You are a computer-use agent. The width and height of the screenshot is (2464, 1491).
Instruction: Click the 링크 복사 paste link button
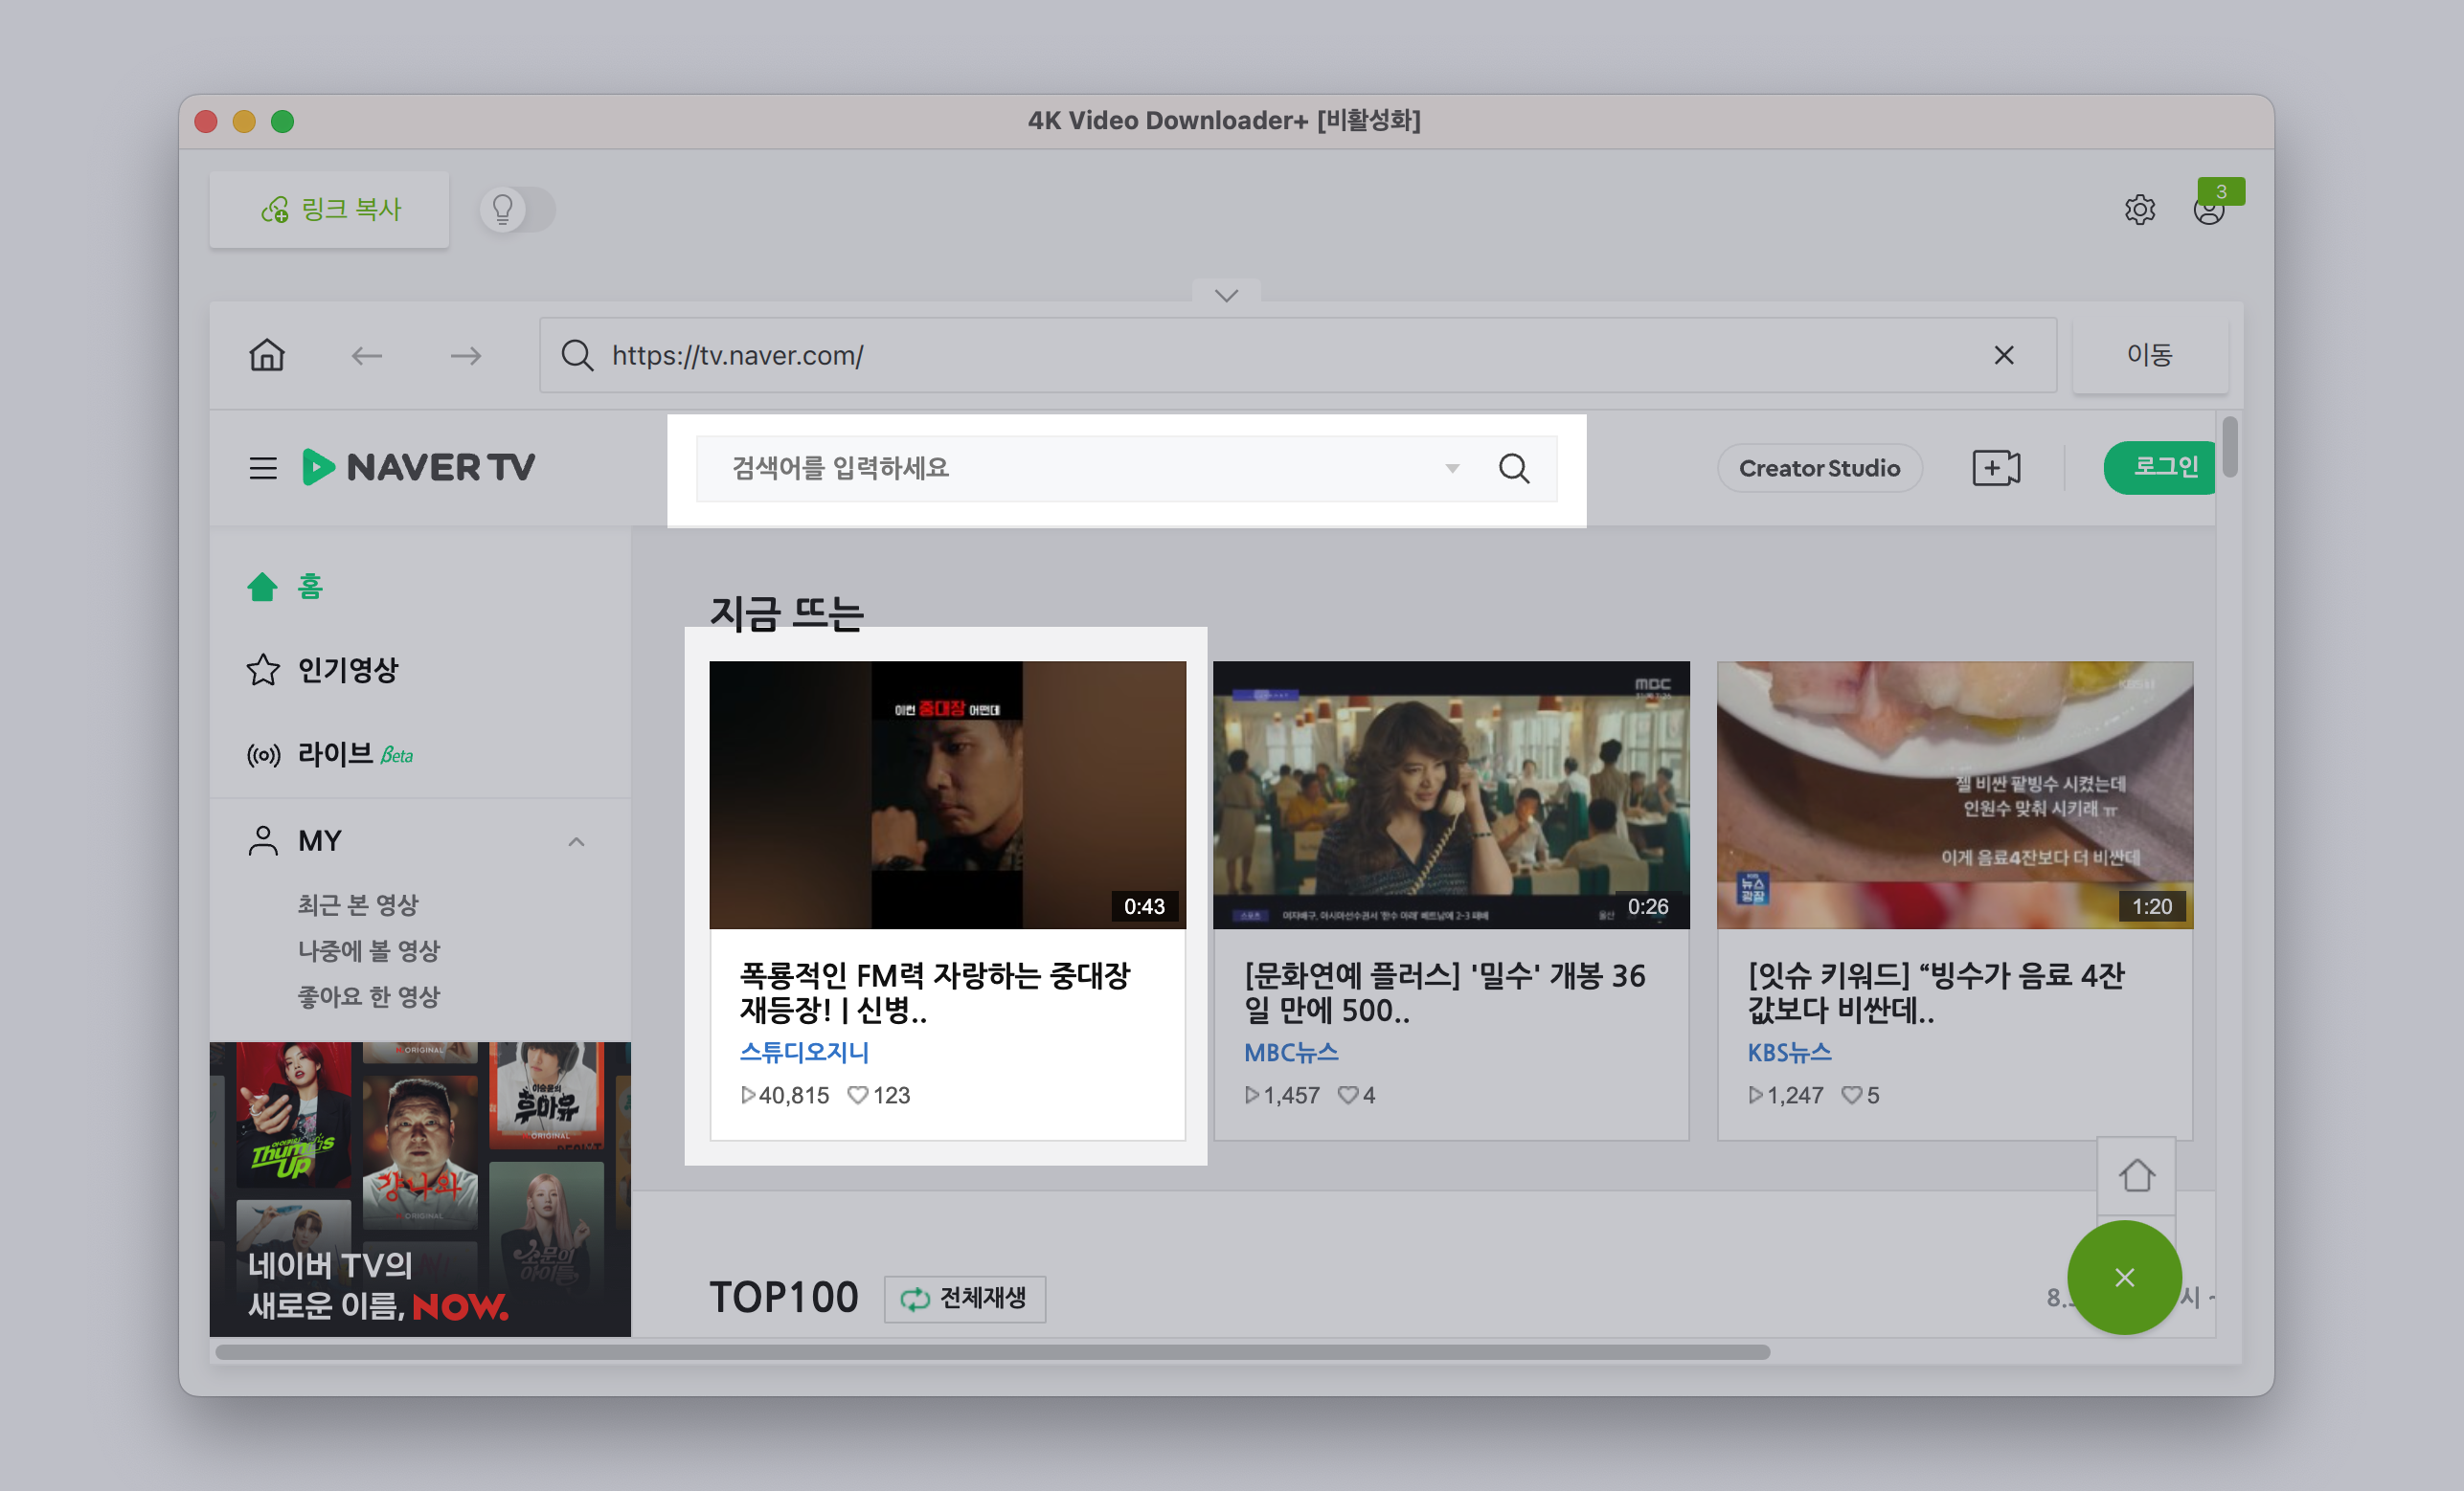(x=329, y=210)
